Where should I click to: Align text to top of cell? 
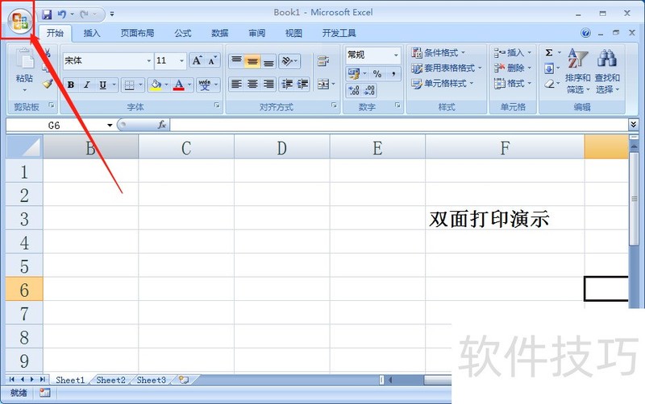click(x=236, y=61)
